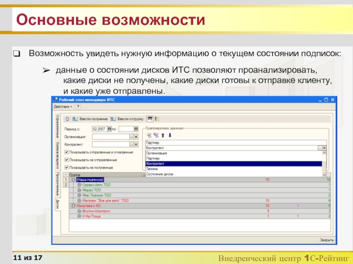
Task: Click 'Ввести получение' button
Action: (90, 119)
